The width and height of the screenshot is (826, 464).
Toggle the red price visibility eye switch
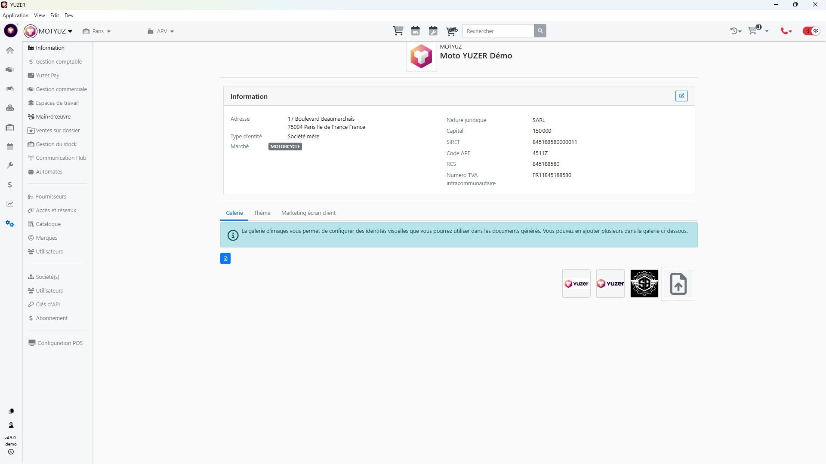pyautogui.click(x=811, y=31)
